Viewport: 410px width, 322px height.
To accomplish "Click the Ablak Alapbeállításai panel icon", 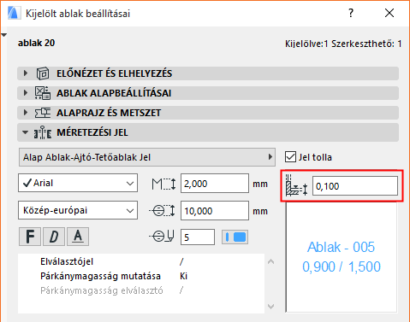I will (43, 93).
